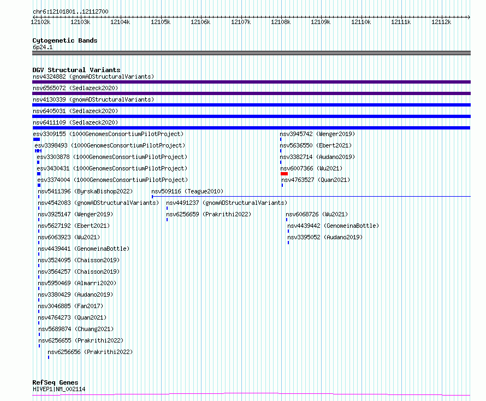Screen dimensions: 486x401
Task: Click the red nsv6007366 variant bar
Action: pyautogui.click(x=284, y=174)
